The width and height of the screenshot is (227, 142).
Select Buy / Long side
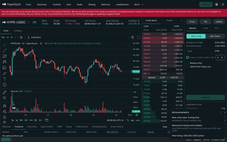click(196, 36)
